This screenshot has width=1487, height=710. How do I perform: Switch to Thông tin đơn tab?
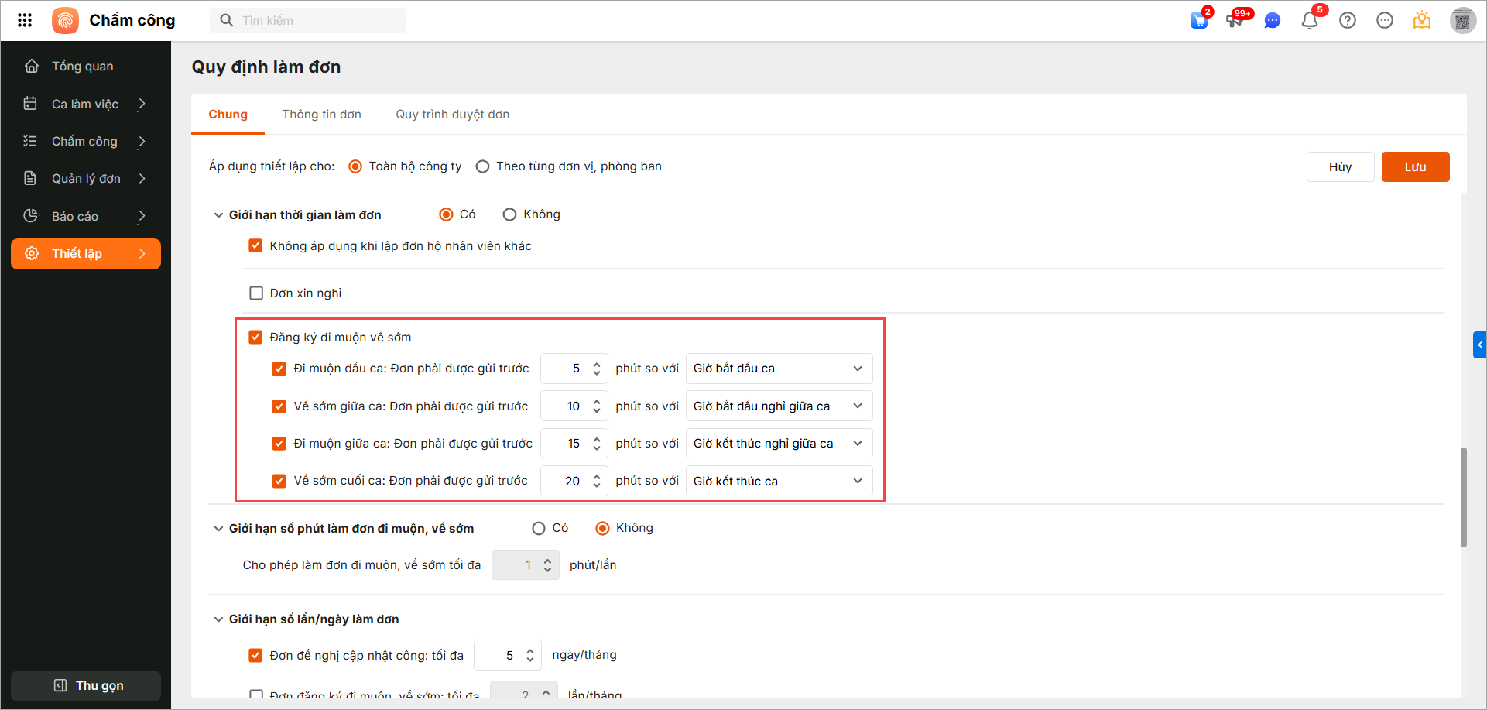pos(321,115)
